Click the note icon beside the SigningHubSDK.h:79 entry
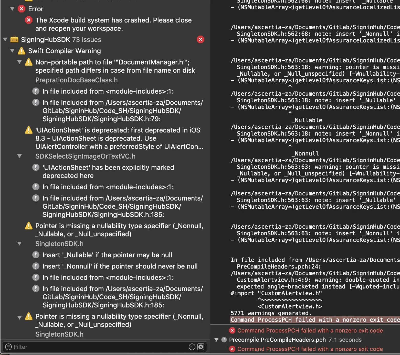 click(36, 102)
